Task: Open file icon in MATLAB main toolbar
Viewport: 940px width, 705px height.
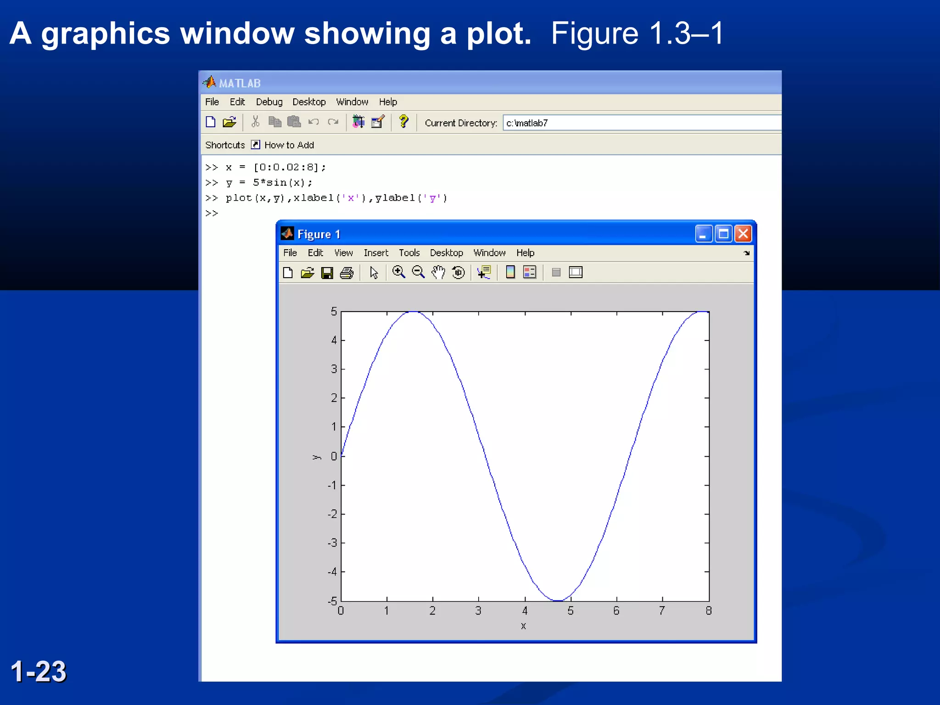Action: tap(229, 122)
